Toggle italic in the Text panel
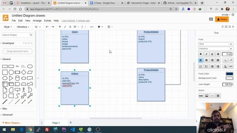 coord(207,54)
